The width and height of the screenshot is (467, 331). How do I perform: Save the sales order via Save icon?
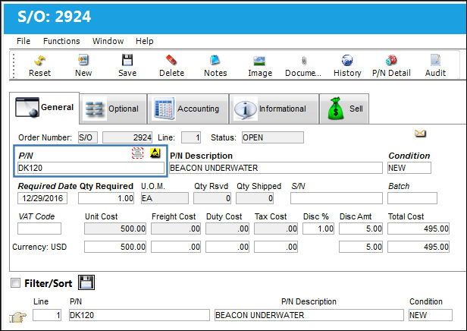point(127,60)
